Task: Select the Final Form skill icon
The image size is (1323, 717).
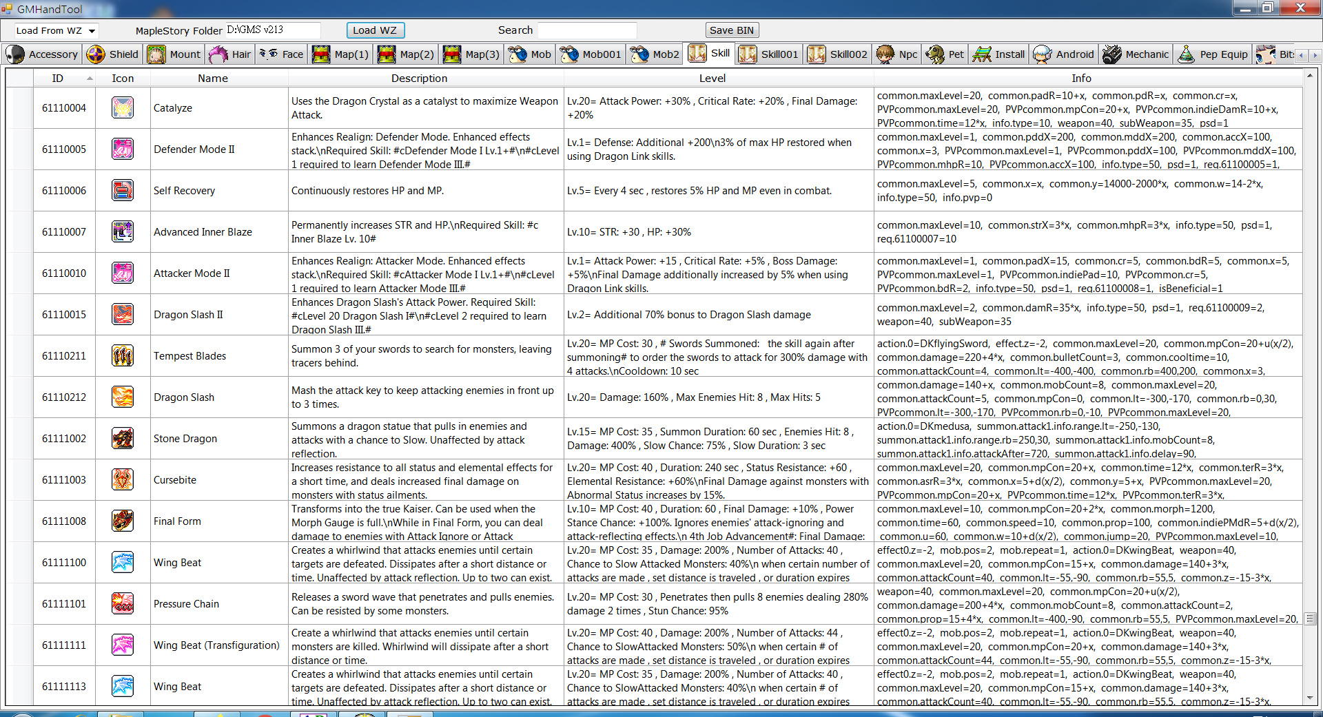Action: click(123, 521)
